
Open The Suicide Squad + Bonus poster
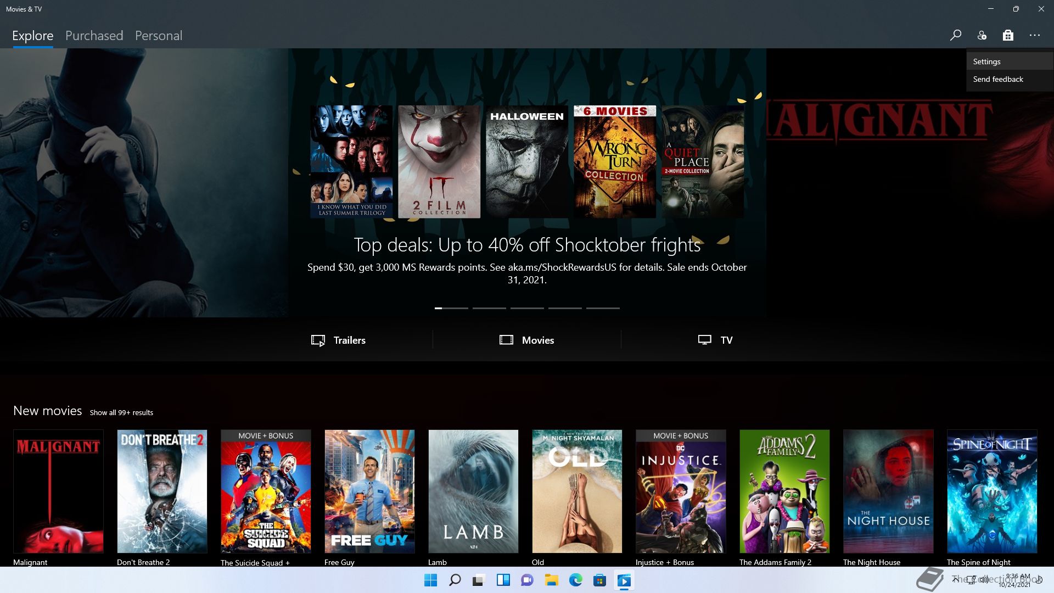click(x=266, y=491)
